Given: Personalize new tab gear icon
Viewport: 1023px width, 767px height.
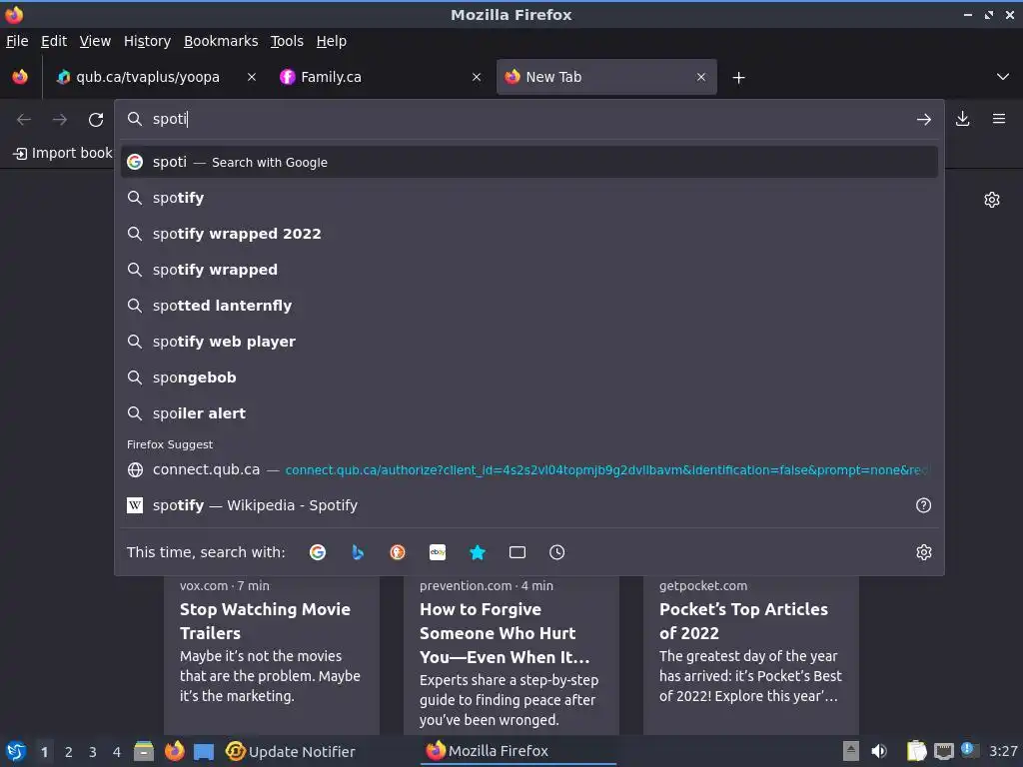Looking at the screenshot, I should (x=992, y=200).
